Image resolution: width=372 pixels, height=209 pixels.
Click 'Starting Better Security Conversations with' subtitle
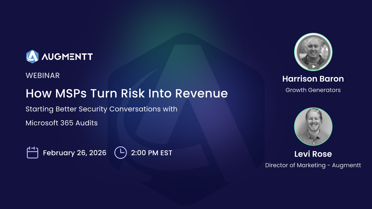[x=101, y=109]
